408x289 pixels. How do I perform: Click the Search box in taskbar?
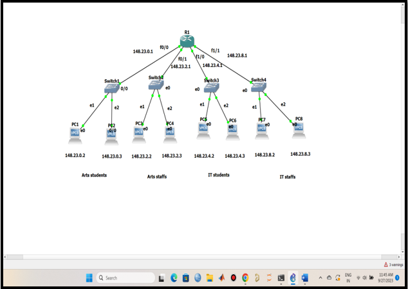(125, 278)
